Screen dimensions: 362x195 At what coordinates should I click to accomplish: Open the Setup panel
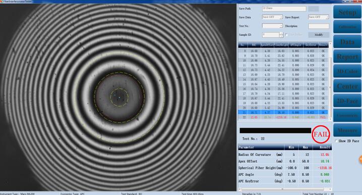[347, 12]
